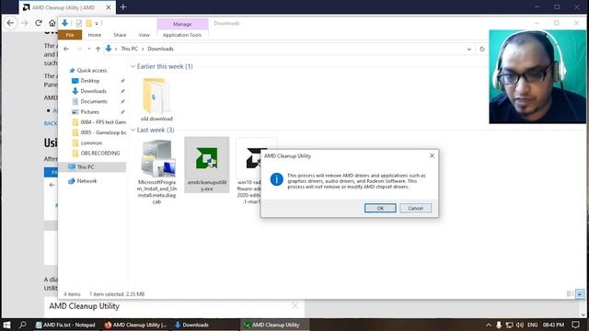This screenshot has width=589, height=331.
Task: Open the clock showing 08:43 PM
Action: point(553,325)
